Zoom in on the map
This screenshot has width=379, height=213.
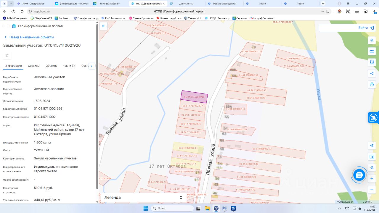372,179
